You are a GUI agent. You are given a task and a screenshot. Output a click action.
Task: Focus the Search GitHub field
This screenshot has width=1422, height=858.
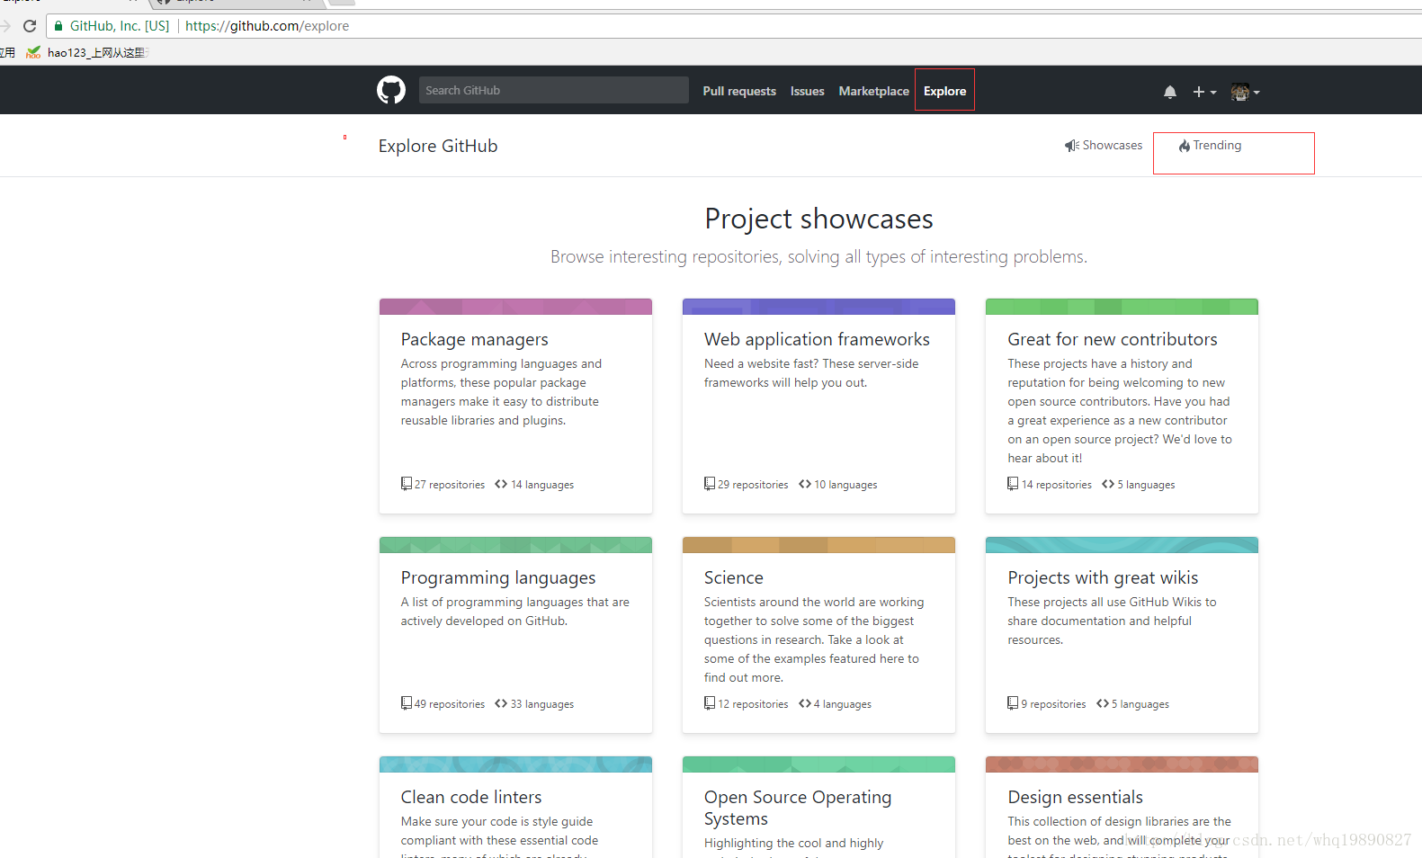click(554, 90)
